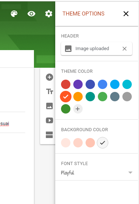
Task: Click the misspelled text ending in 'suai'
Action: point(4,124)
